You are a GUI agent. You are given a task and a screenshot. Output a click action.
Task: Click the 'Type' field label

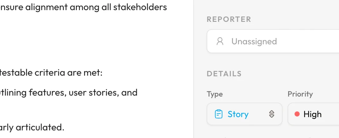point(215,94)
